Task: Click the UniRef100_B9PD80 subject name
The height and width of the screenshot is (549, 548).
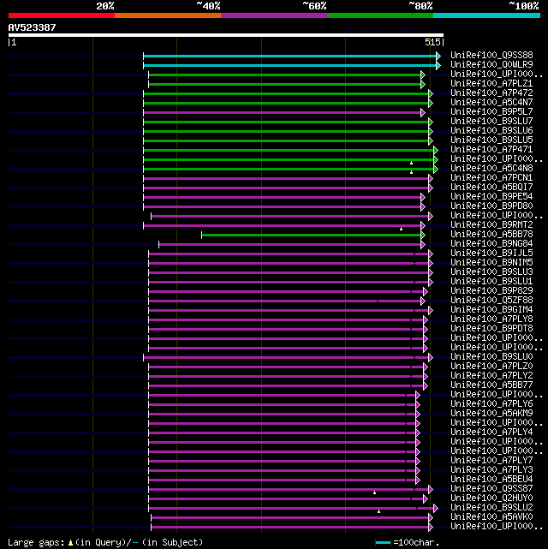Action: pyautogui.click(x=491, y=206)
